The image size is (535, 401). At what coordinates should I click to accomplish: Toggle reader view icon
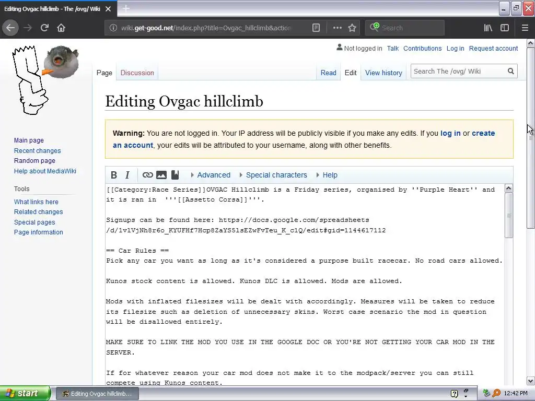(x=316, y=28)
